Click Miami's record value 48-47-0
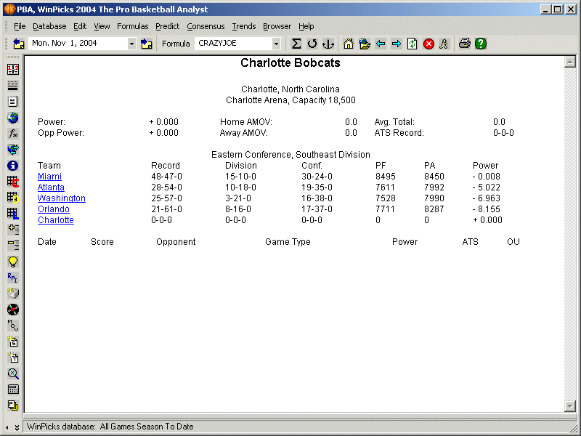The image size is (581, 436). tap(167, 177)
